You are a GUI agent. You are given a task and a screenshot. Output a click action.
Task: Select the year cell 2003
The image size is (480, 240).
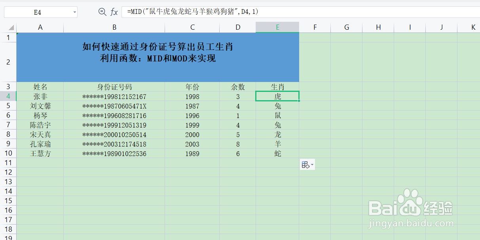coord(192,144)
